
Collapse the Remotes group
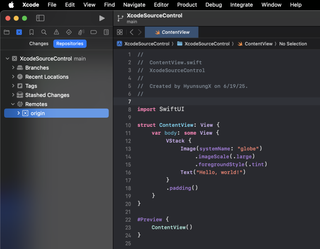click(13, 104)
